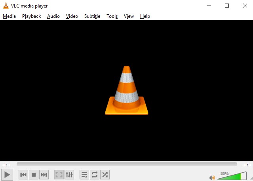Open the View menu
Image resolution: width=253 pixels, height=181 pixels.
(x=129, y=16)
